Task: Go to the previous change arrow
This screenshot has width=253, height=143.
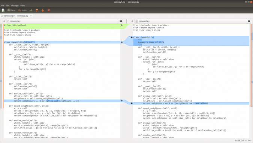Action: (x=37, y=10)
